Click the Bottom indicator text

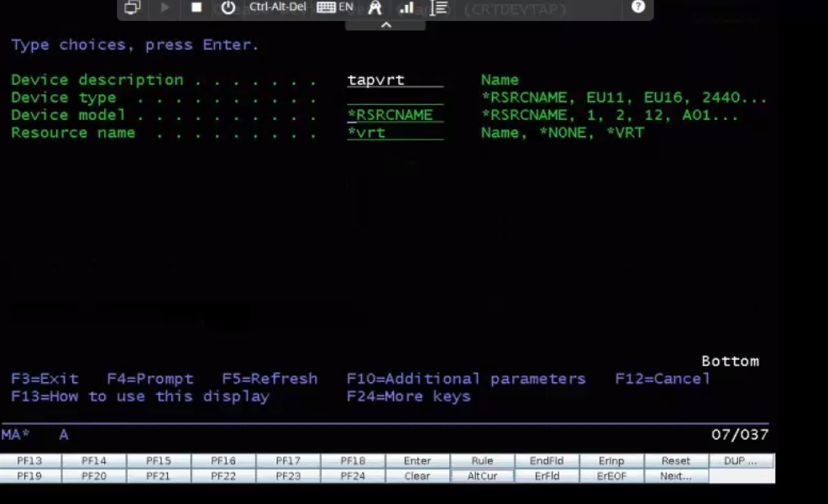731,361
